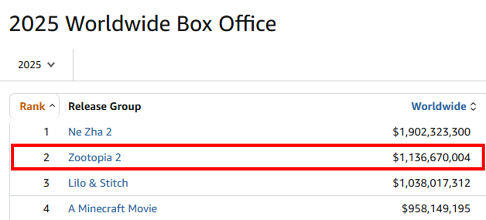Select the $1,038,017,312 worldwide gross cell

431,183
